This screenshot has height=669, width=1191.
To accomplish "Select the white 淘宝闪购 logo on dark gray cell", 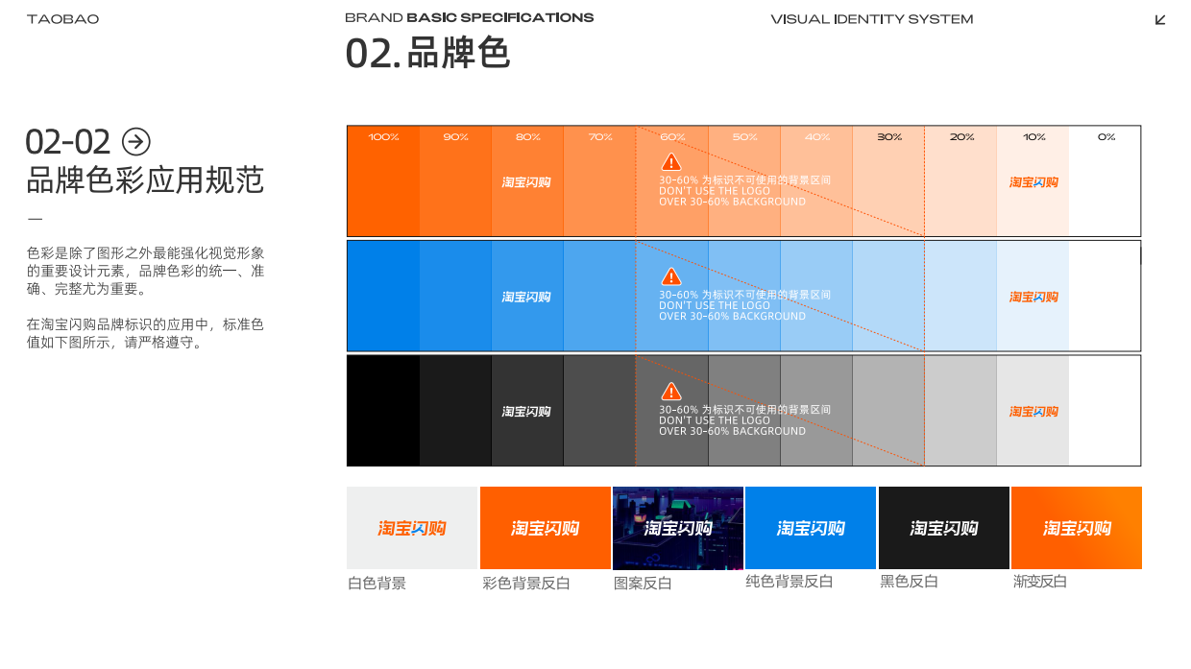I will [526, 412].
